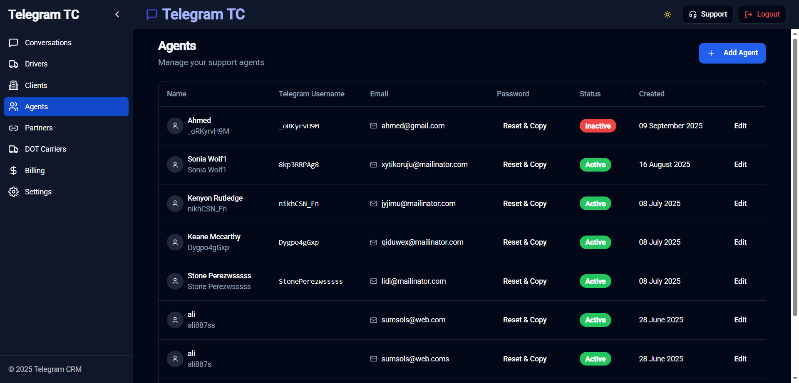Toggle light mode with the sun icon
The height and width of the screenshot is (383, 799).
(667, 15)
